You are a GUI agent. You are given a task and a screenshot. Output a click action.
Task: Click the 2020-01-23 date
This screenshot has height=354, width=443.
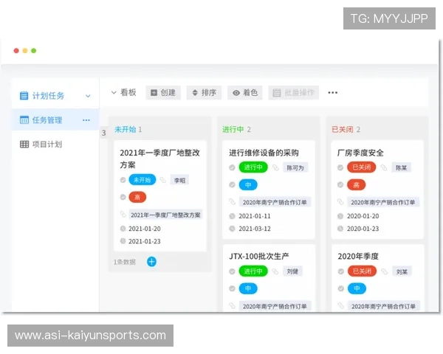363,229
